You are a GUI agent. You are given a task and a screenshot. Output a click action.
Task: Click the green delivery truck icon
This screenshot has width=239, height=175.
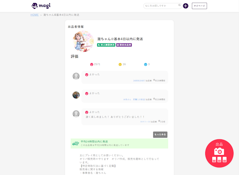click(x=75, y=143)
